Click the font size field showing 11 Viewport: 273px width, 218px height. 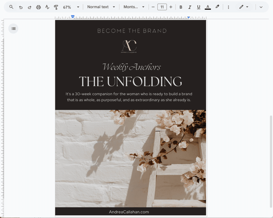[x=162, y=7]
